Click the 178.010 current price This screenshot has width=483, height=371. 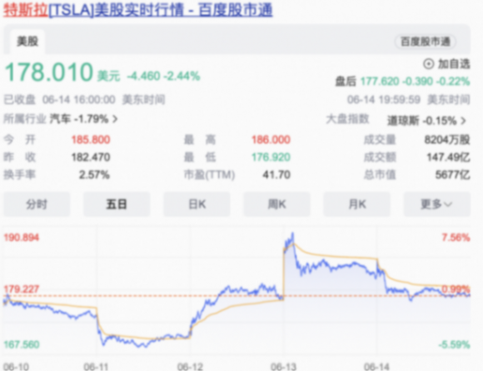(x=48, y=72)
